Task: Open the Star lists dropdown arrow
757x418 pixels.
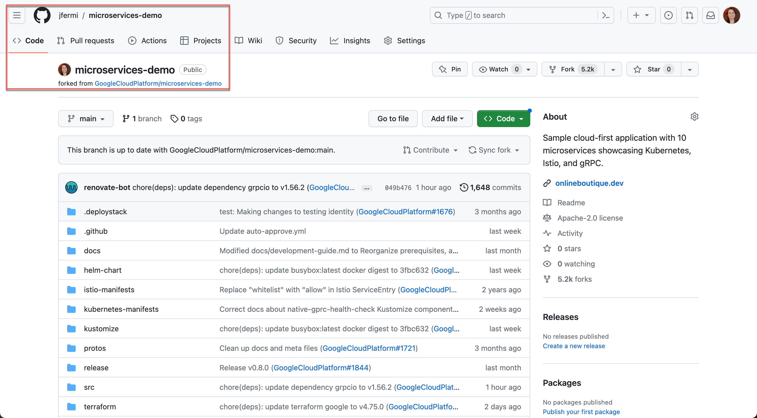Action: [x=690, y=69]
